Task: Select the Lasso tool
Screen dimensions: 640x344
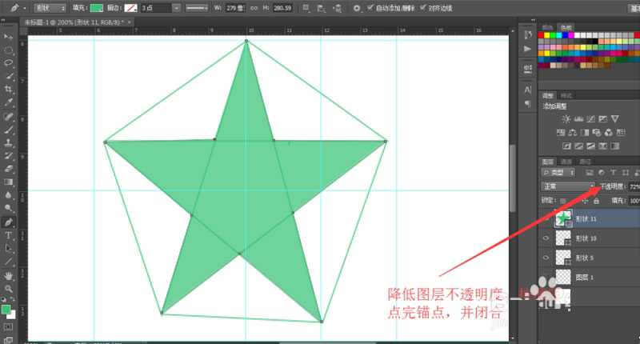Action: [8, 62]
